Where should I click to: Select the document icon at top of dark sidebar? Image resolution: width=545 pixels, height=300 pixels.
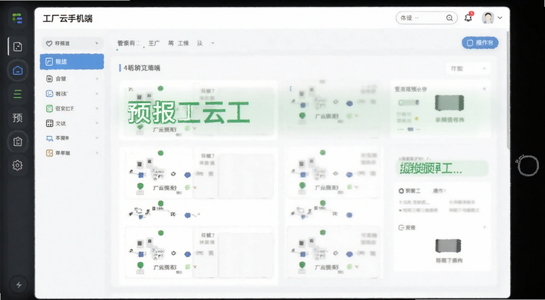click(18, 46)
